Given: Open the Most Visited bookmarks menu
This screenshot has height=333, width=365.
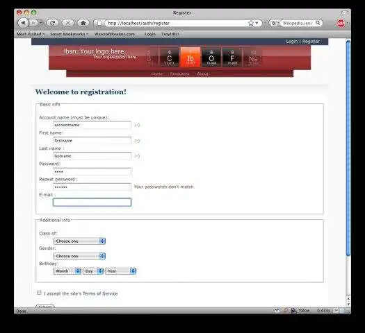Looking at the screenshot, I should (31, 34).
